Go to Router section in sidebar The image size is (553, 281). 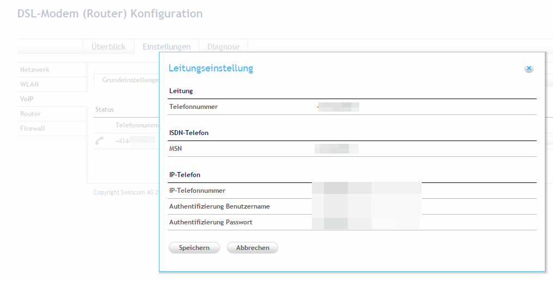coord(30,114)
